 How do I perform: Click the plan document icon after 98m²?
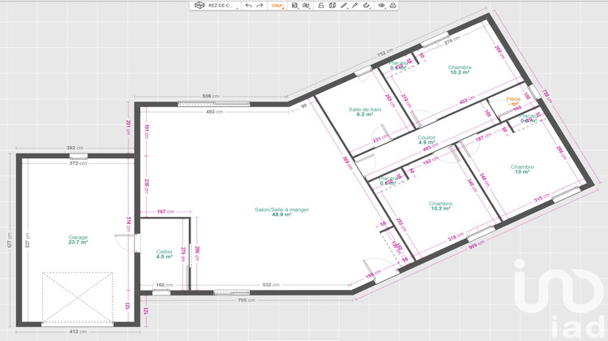[294, 5]
